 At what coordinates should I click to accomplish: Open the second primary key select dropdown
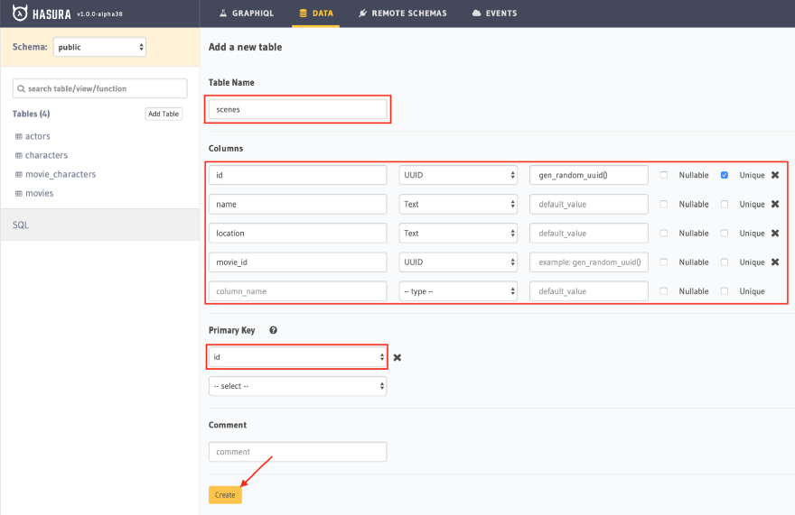click(297, 386)
